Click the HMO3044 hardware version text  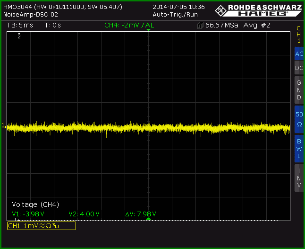[63, 7]
